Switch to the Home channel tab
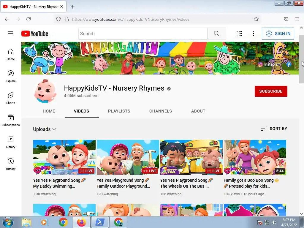304x228 pixels. click(49, 111)
